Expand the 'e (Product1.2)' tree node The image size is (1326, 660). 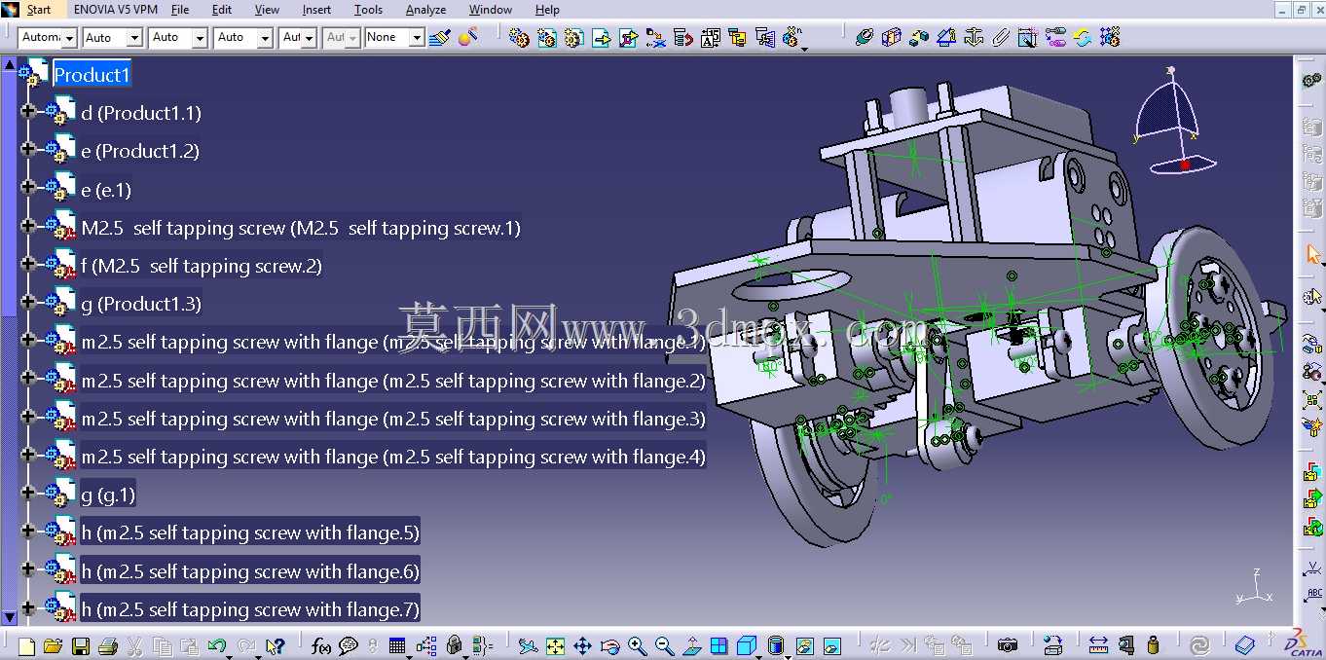(28, 150)
